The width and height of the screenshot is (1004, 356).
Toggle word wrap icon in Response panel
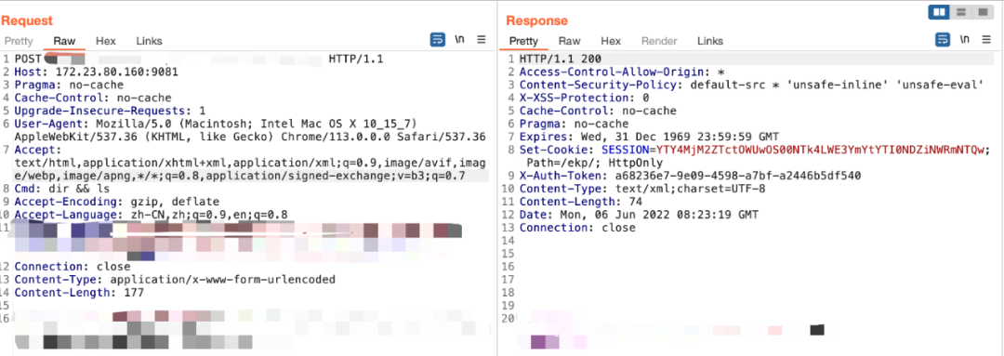943,40
